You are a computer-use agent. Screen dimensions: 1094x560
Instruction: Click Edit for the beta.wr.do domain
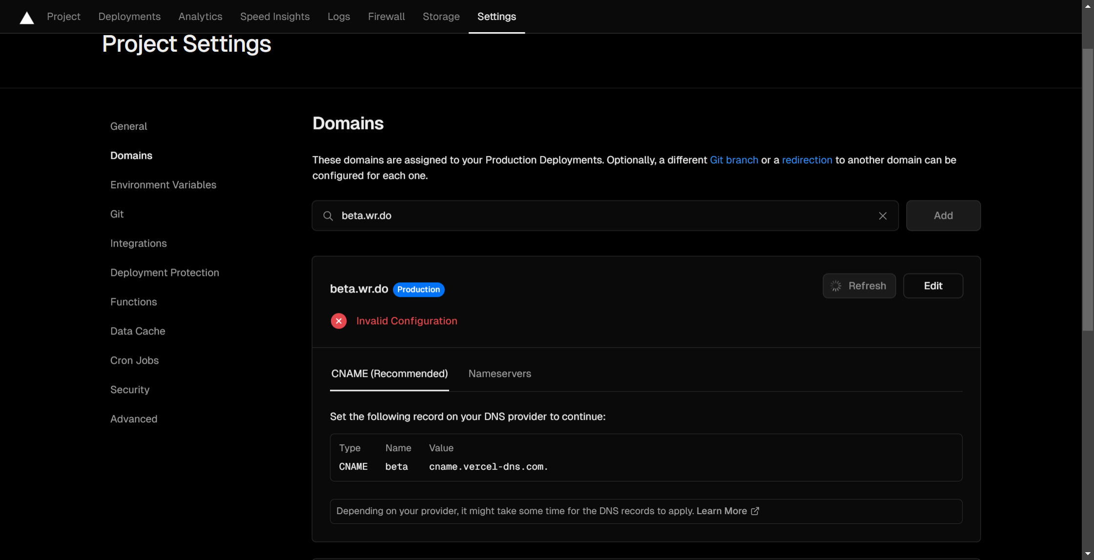932,286
